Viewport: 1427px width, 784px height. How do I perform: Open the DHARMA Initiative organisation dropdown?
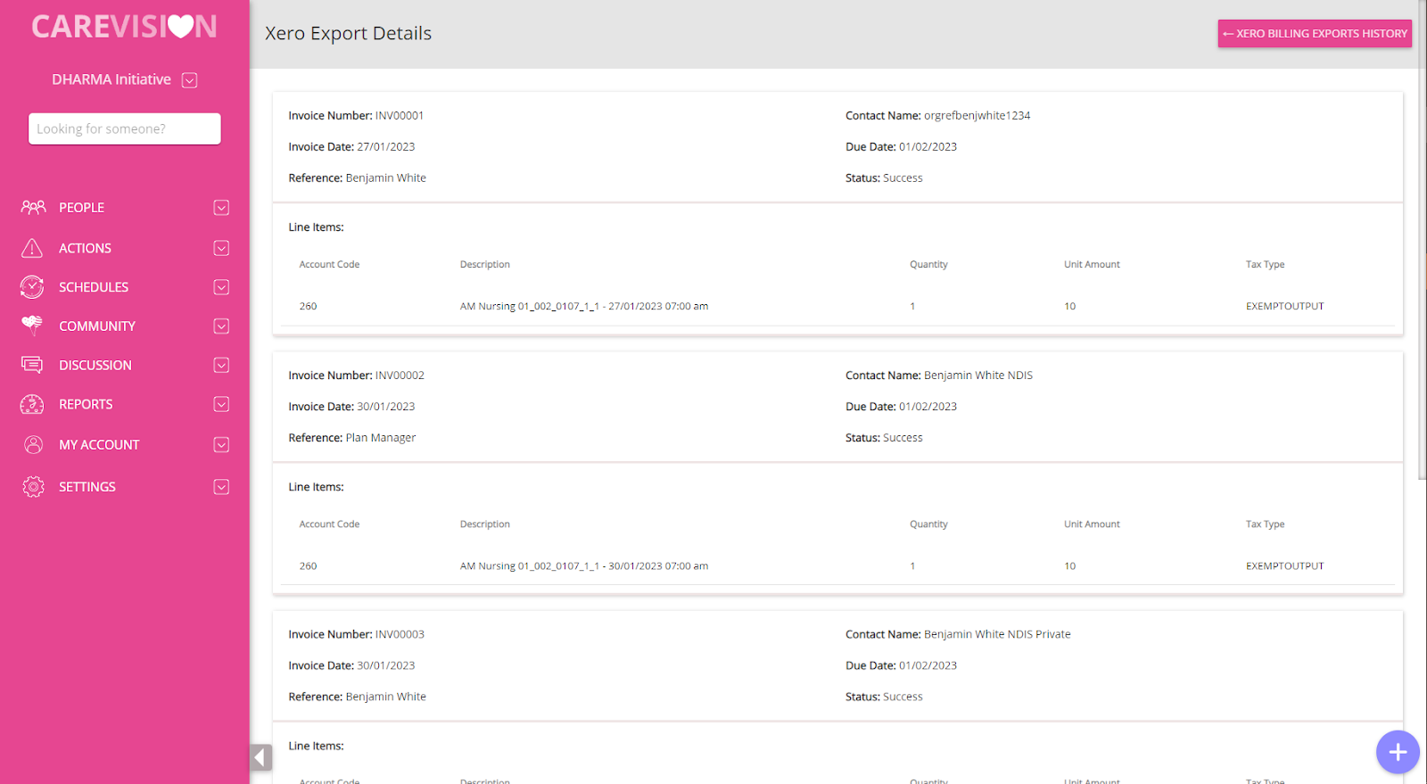pyautogui.click(x=189, y=80)
